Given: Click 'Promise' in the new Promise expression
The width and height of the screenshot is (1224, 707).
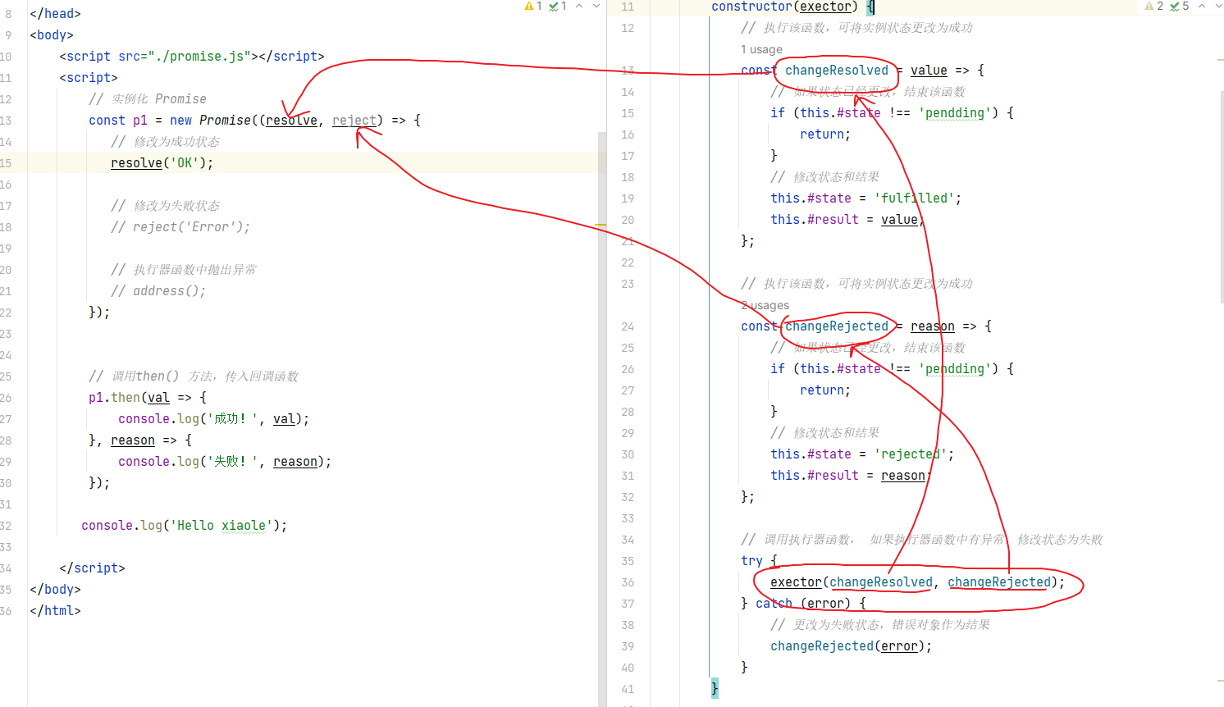Looking at the screenshot, I should [226, 121].
